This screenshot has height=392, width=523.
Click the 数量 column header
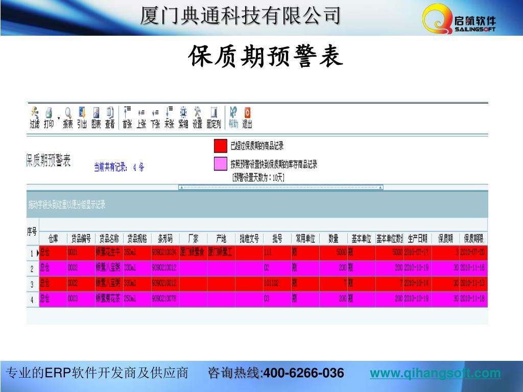coord(333,238)
